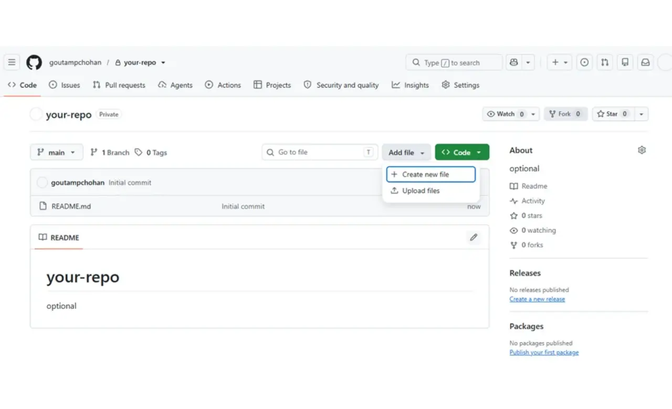
Task: Click the Type / to search box
Action: point(454,62)
